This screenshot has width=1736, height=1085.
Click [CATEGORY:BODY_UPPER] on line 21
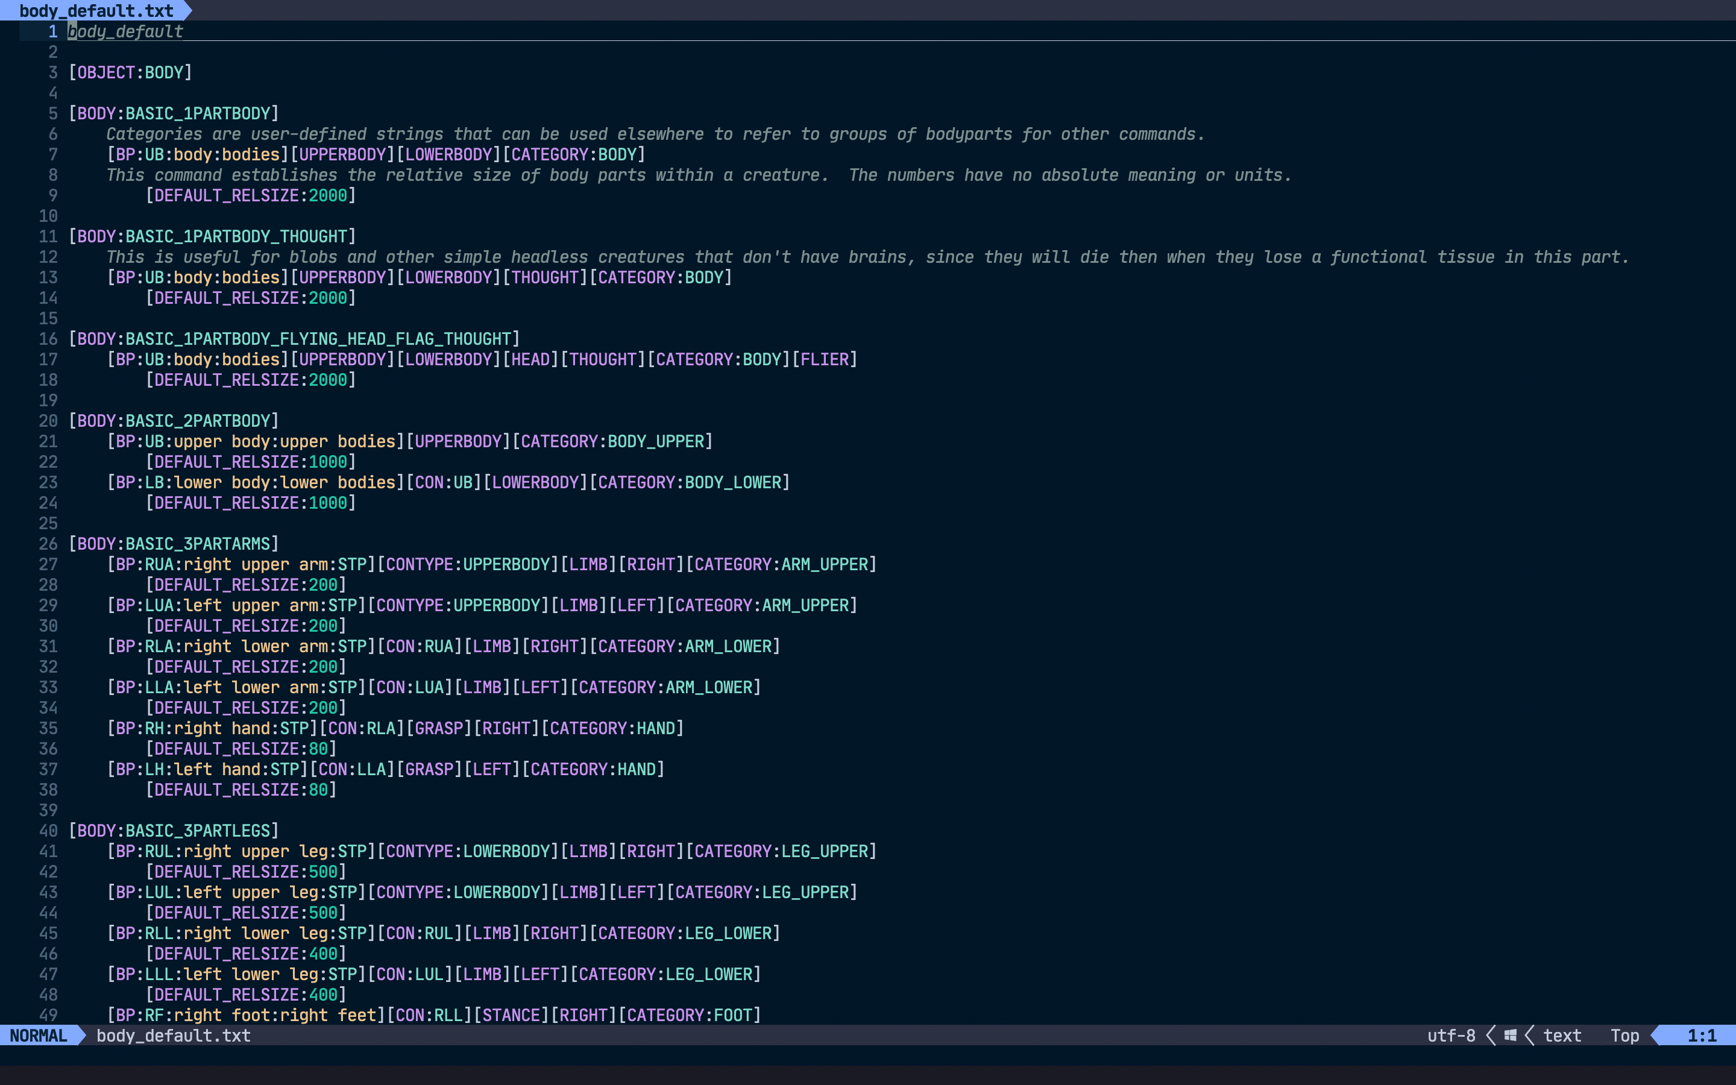(612, 441)
